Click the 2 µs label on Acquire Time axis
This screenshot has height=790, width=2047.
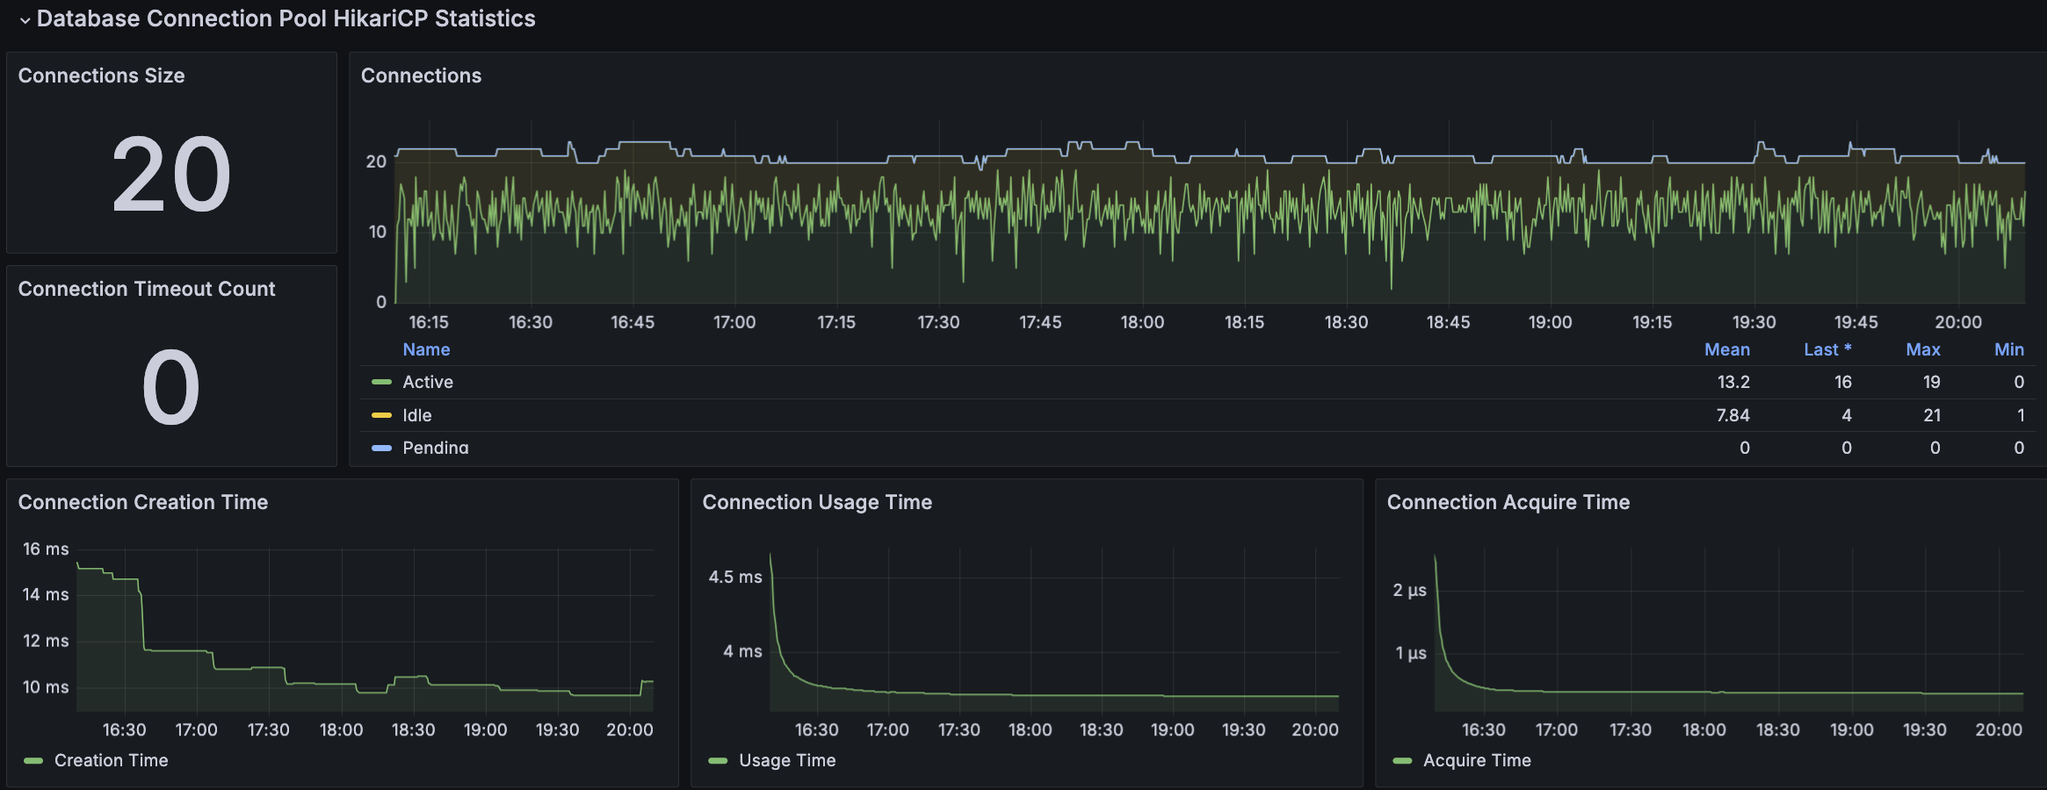tap(1409, 590)
